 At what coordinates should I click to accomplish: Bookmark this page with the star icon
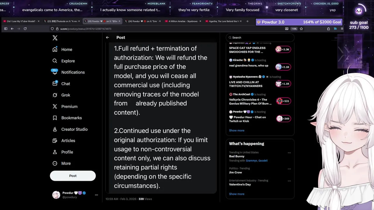coord(301,29)
